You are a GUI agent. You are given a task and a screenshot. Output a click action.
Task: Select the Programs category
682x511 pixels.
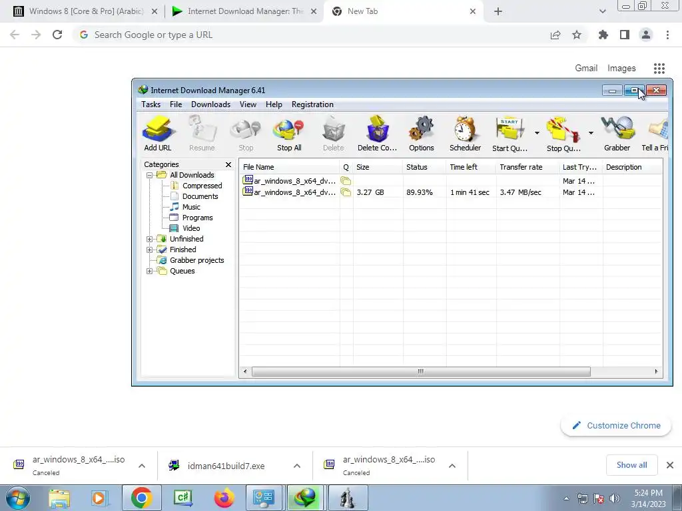point(197,218)
